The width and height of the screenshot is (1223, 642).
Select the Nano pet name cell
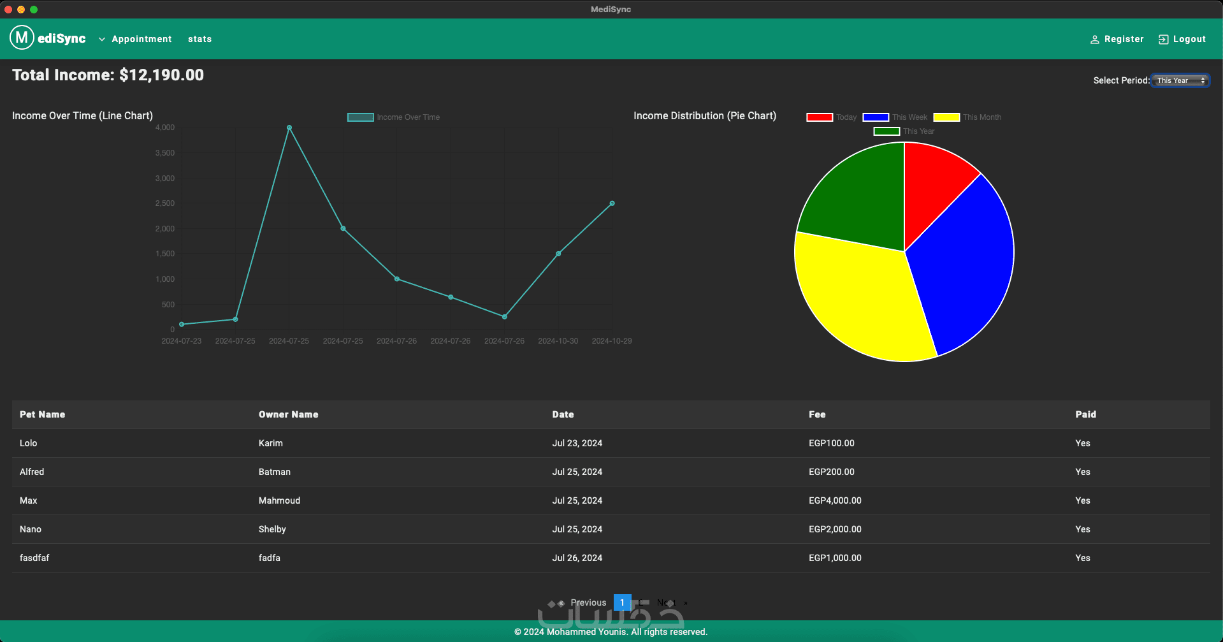[31, 529]
